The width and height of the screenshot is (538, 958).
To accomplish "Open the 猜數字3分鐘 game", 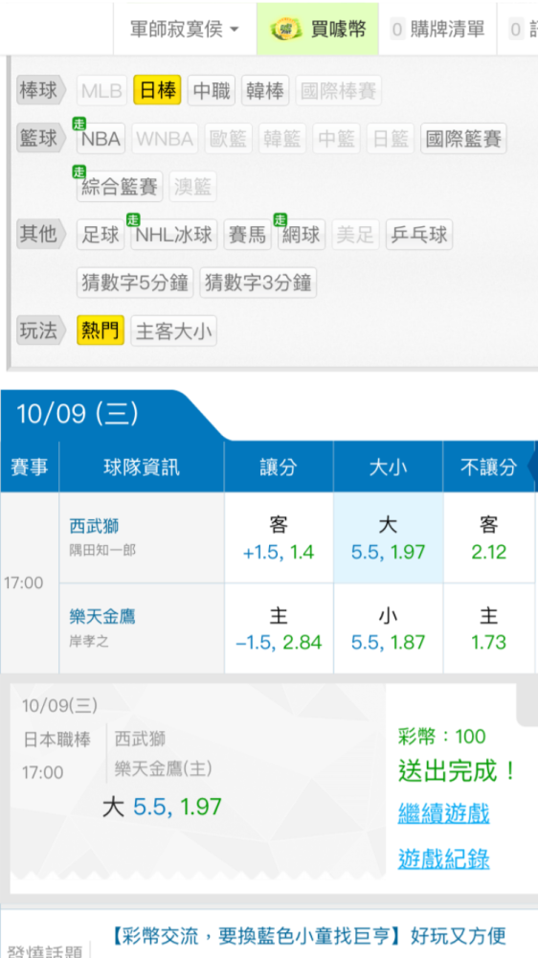I will 258,283.
